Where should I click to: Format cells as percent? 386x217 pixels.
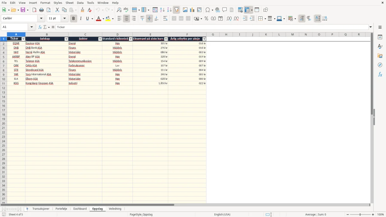[x=207, y=19]
